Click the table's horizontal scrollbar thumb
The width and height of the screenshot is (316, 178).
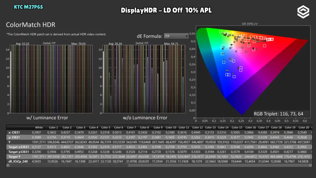[69, 165]
